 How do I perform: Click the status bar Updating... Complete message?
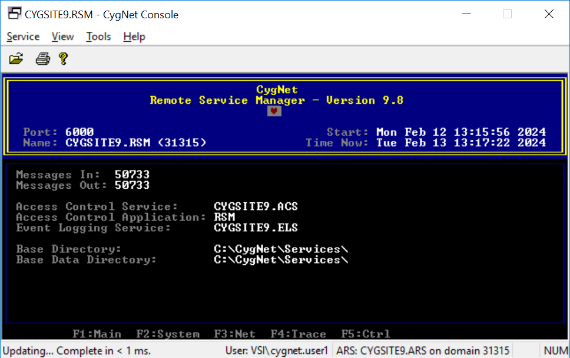pyautogui.click(x=77, y=351)
